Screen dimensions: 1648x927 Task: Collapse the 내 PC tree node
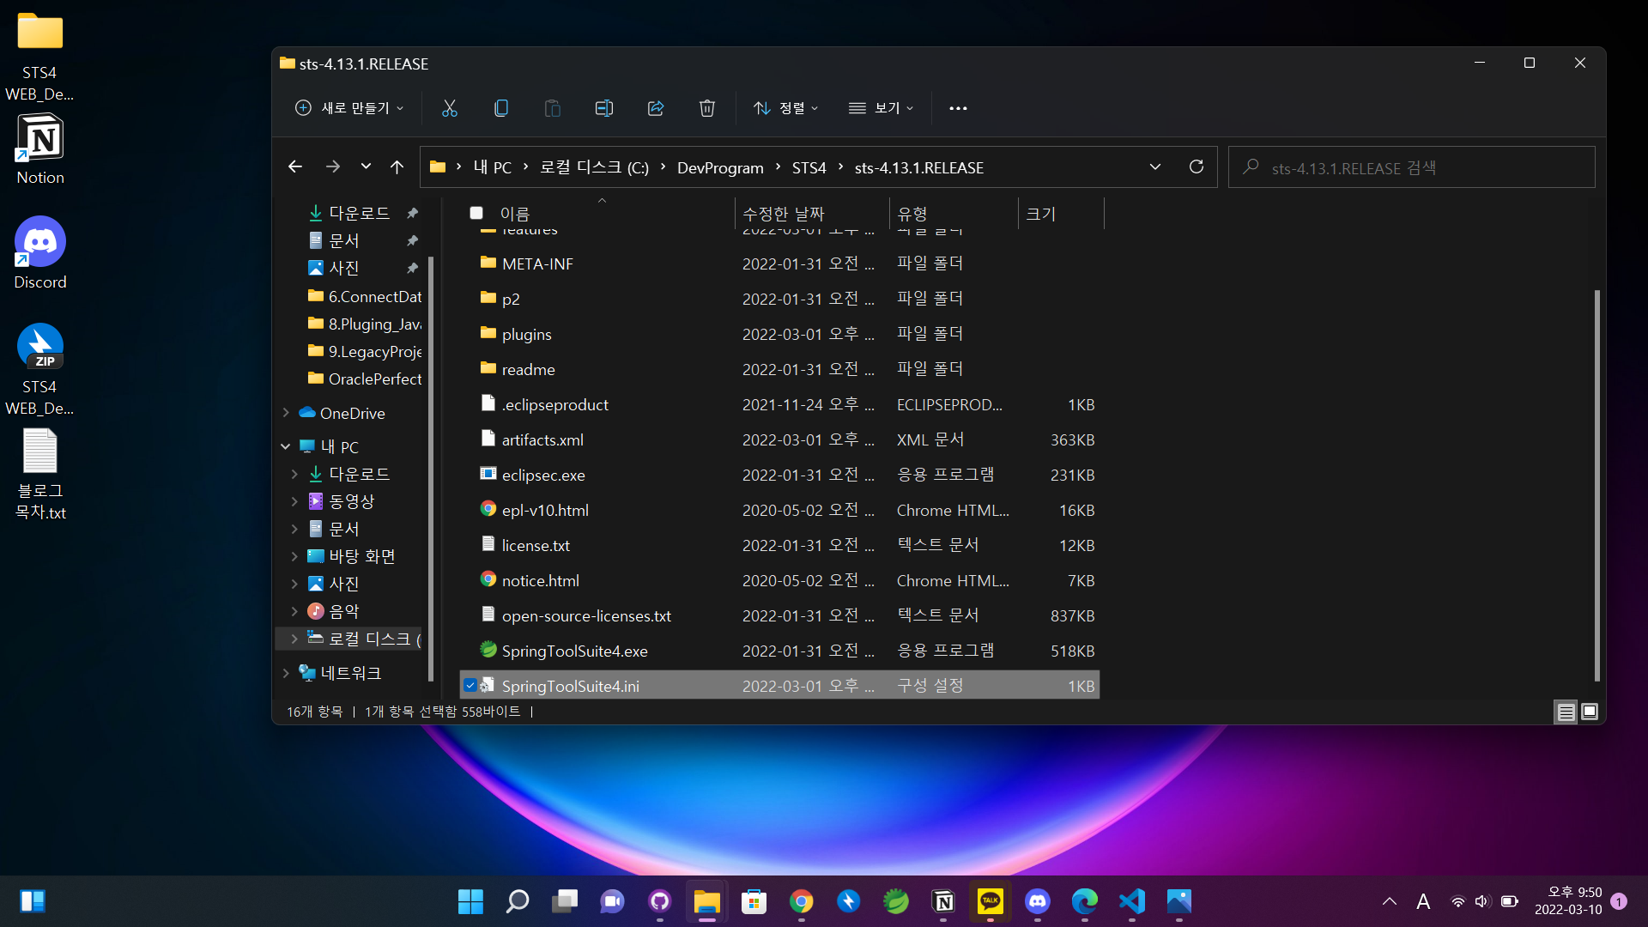point(286,446)
